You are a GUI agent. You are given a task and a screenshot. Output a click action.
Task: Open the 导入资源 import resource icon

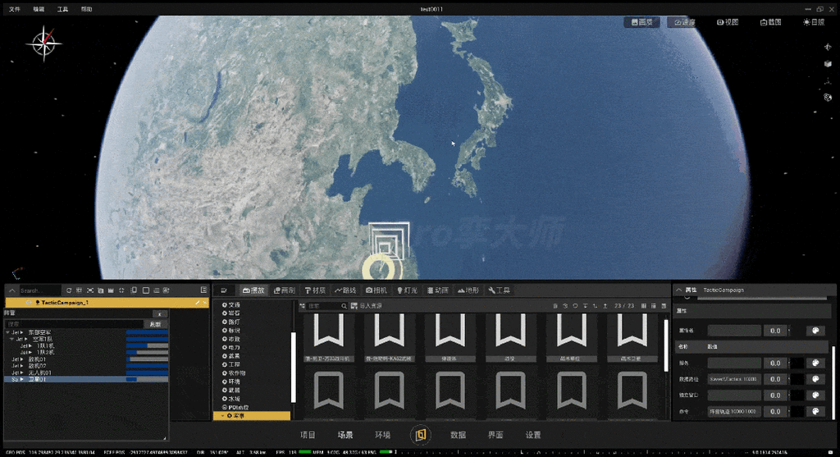coord(354,306)
